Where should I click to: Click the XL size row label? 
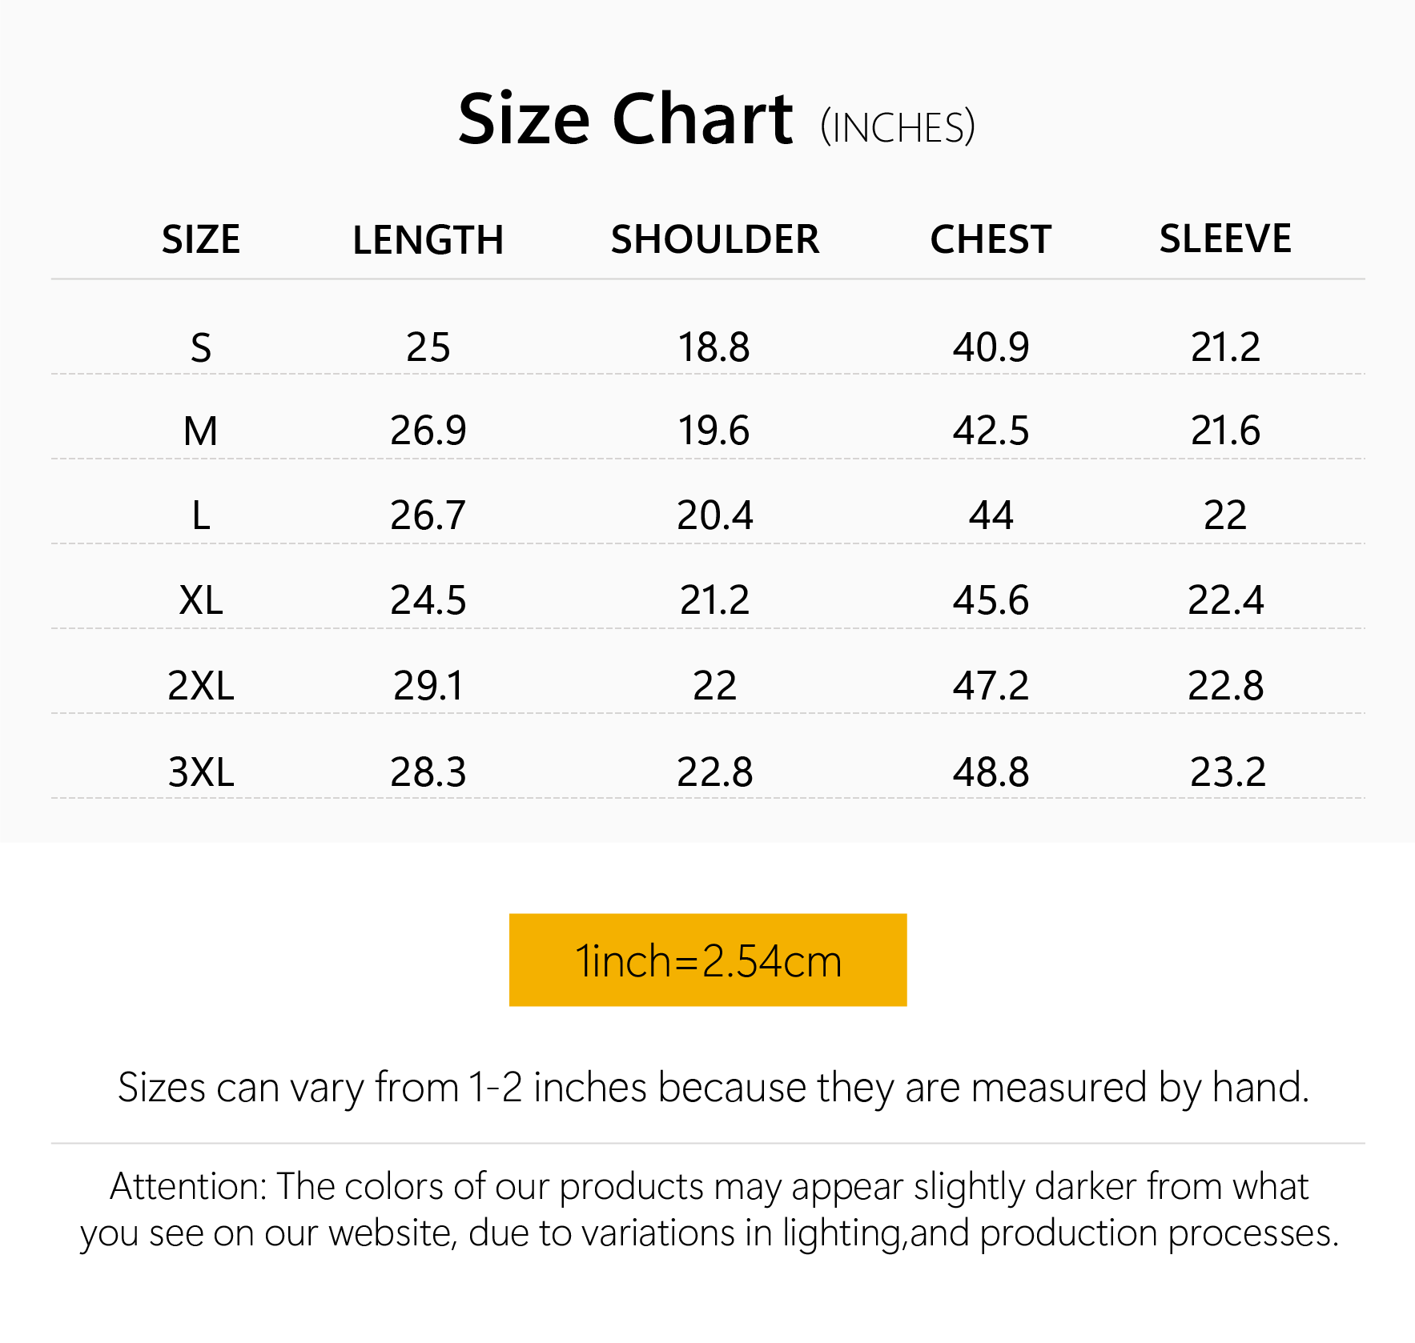(201, 599)
